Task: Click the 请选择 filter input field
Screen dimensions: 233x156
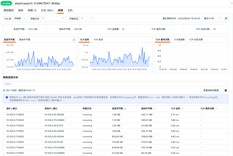Action: pyautogui.click(x=115, y=83)
